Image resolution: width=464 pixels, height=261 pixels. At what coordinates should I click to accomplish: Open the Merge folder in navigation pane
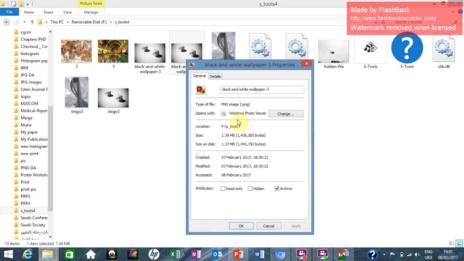[26, 118]
